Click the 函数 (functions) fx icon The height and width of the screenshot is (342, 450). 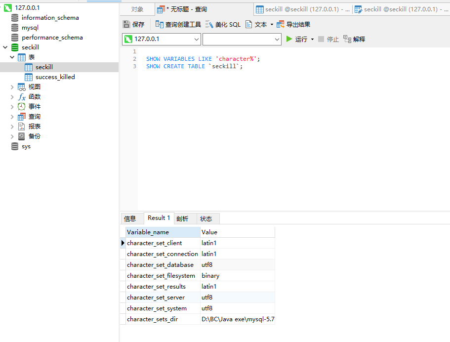tap(22, 97)
